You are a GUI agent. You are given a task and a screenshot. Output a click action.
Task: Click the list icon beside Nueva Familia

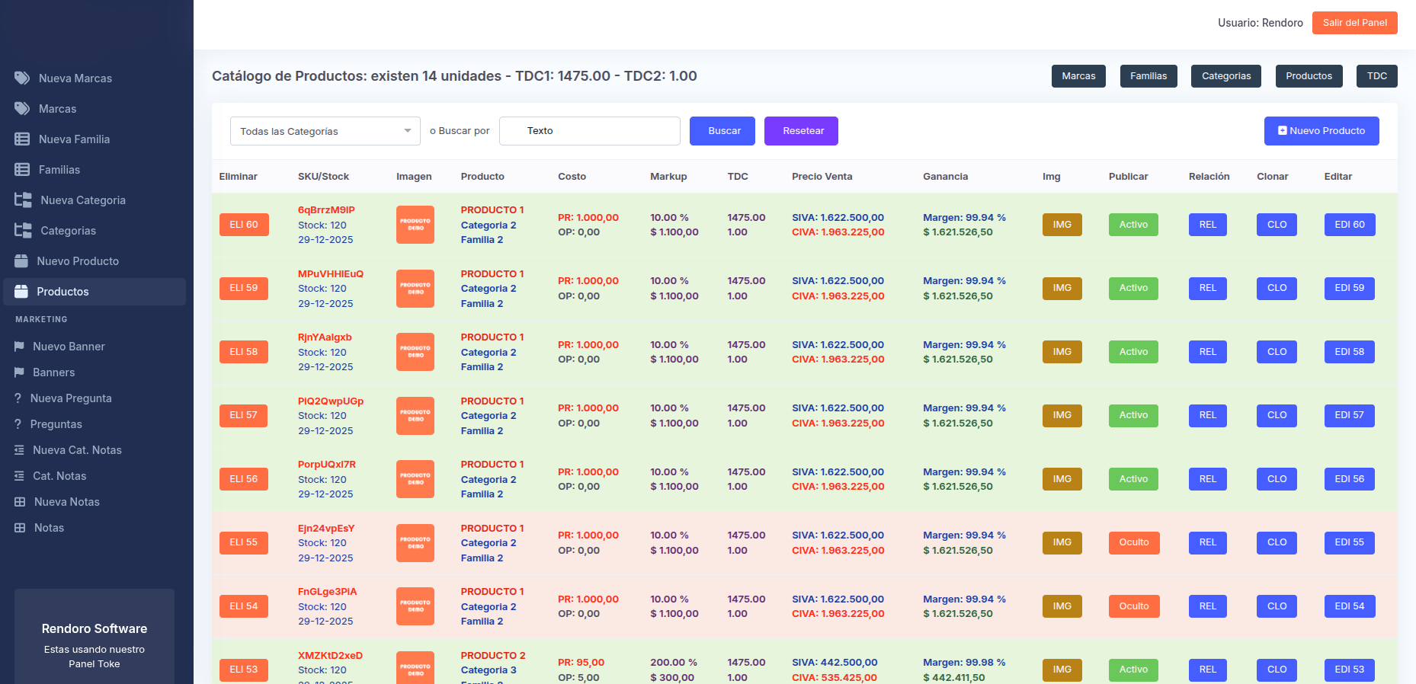(x=22, y=139)
